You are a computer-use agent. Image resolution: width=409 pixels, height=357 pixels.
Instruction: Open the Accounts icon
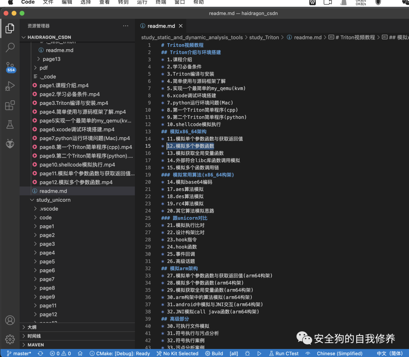pos(10,320)
